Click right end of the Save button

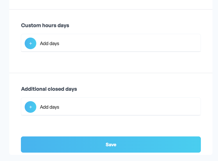pyautogui.click(x=195, y=145)
